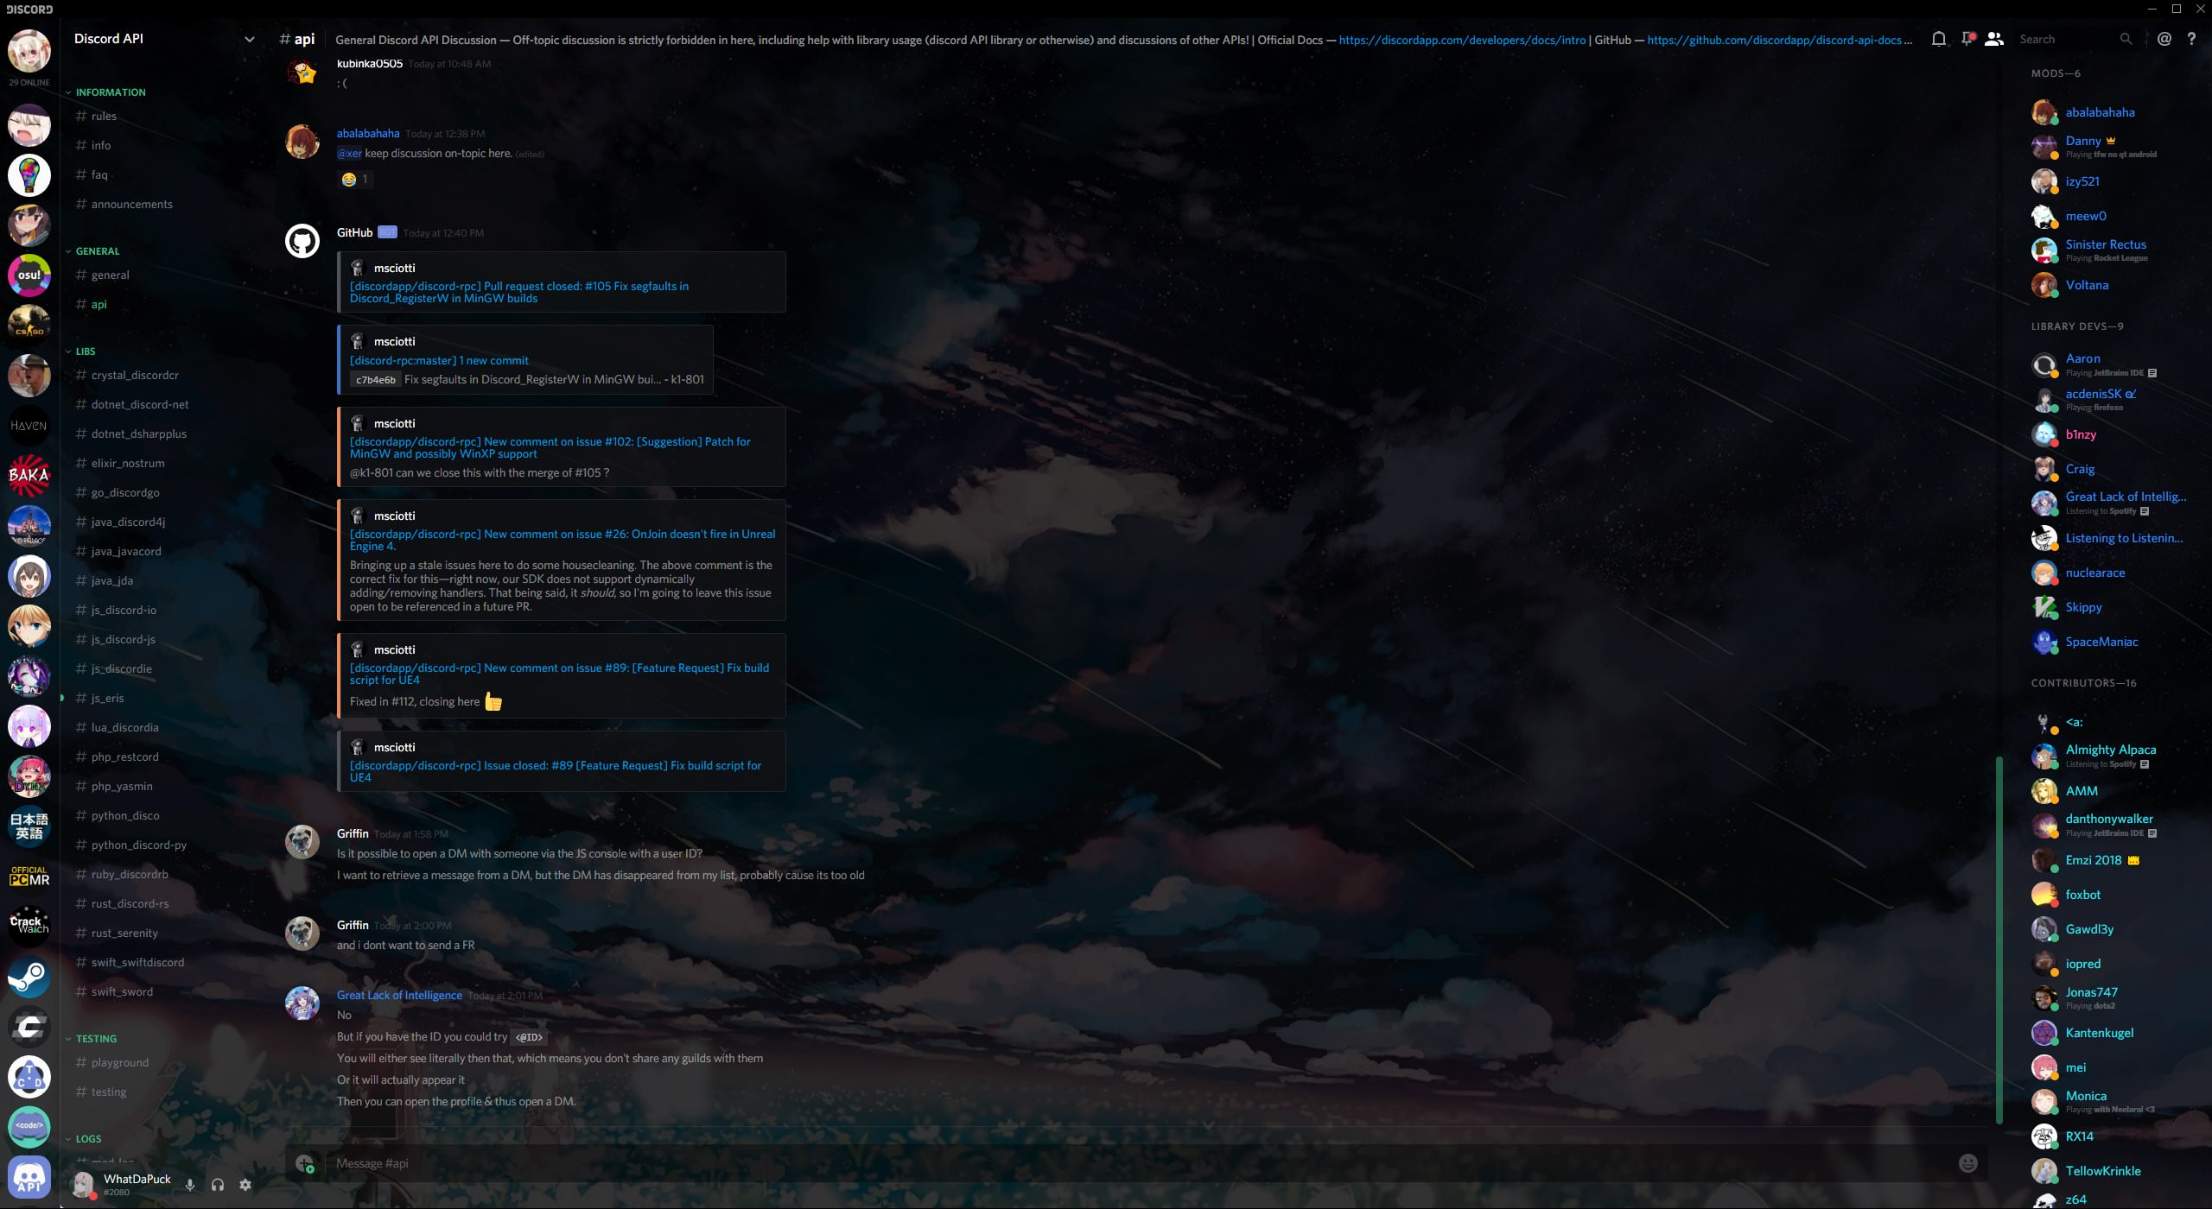Open recent mentions (@) icon
This screenshot has width=2212, height=1209.
point(2164,39)
